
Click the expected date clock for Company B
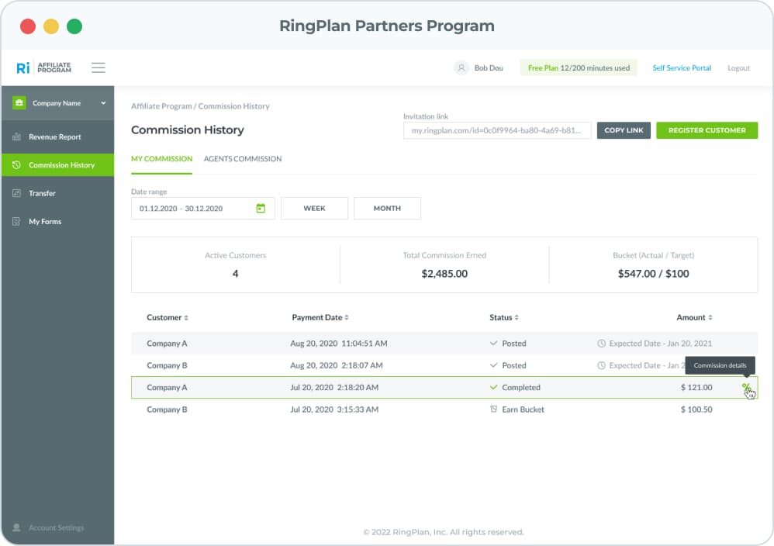point(601,365)
